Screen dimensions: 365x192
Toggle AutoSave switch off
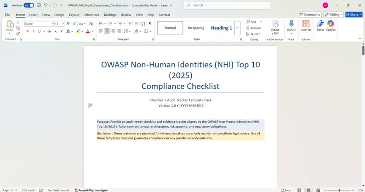coord(29,5)
